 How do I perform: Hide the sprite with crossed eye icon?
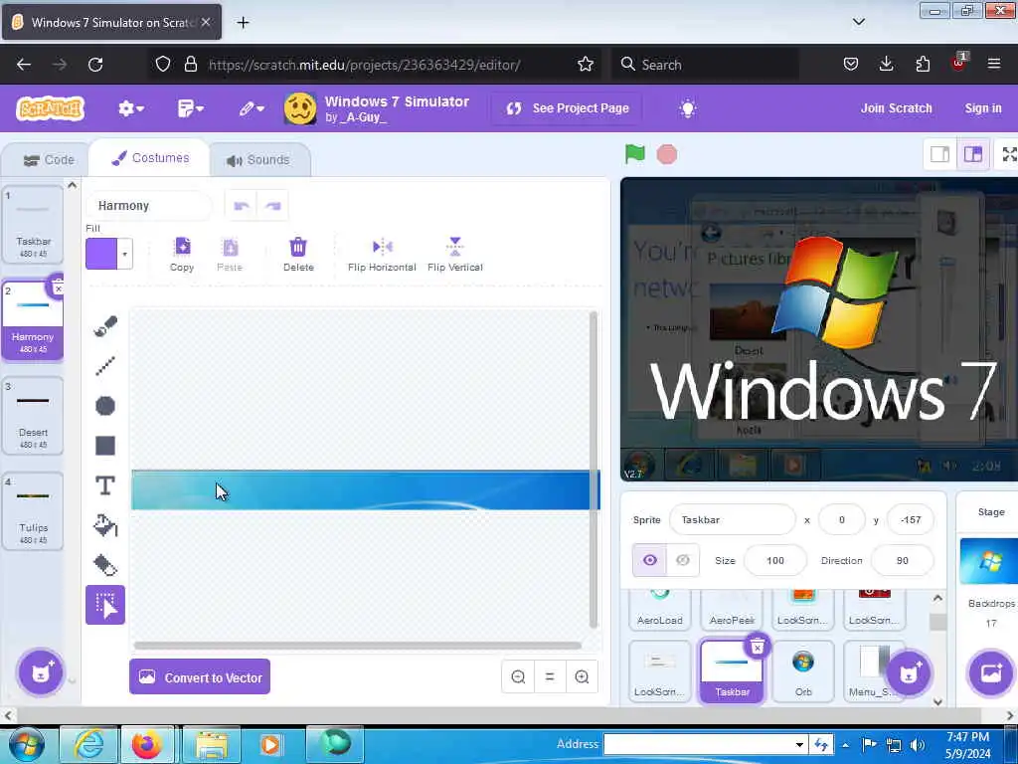(x=682, y=560)
